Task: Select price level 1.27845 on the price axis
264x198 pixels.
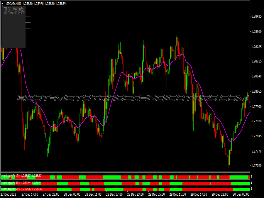Action: coord(256,136)
